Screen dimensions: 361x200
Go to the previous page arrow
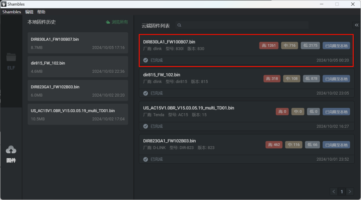coord(334,192)
